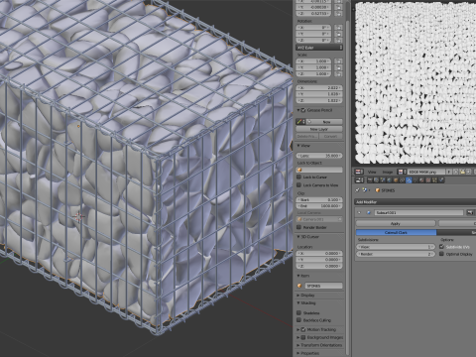Expand the Display panel
Screen dimensions: 476x357
coord(298,295)
